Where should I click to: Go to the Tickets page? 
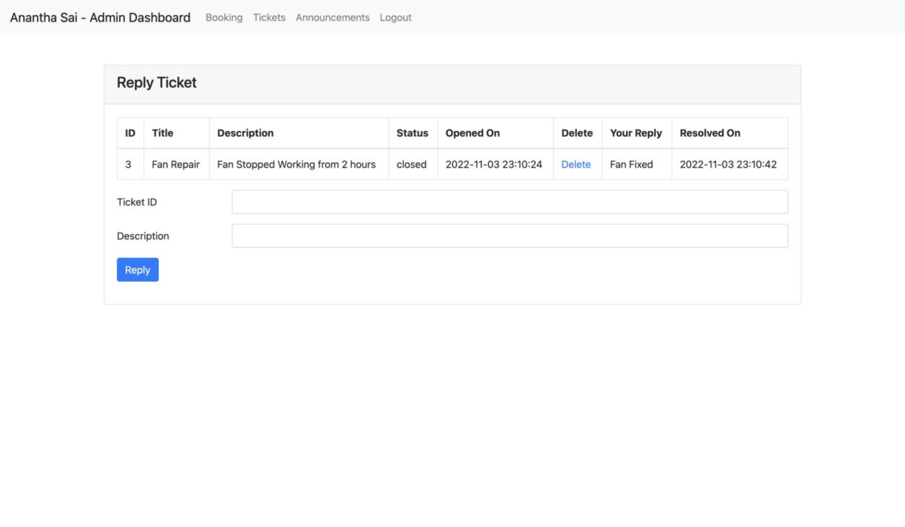(269, 18)
